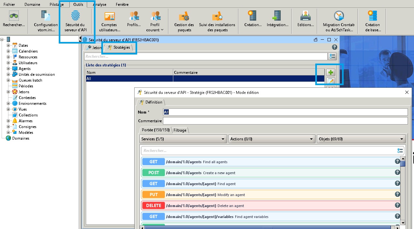This screenshot has height=229, width=414.
Task: Open the Outils menu
Action: coord(78,5)
